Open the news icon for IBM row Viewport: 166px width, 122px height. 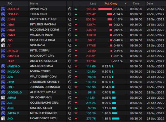[x=3, y=24]
